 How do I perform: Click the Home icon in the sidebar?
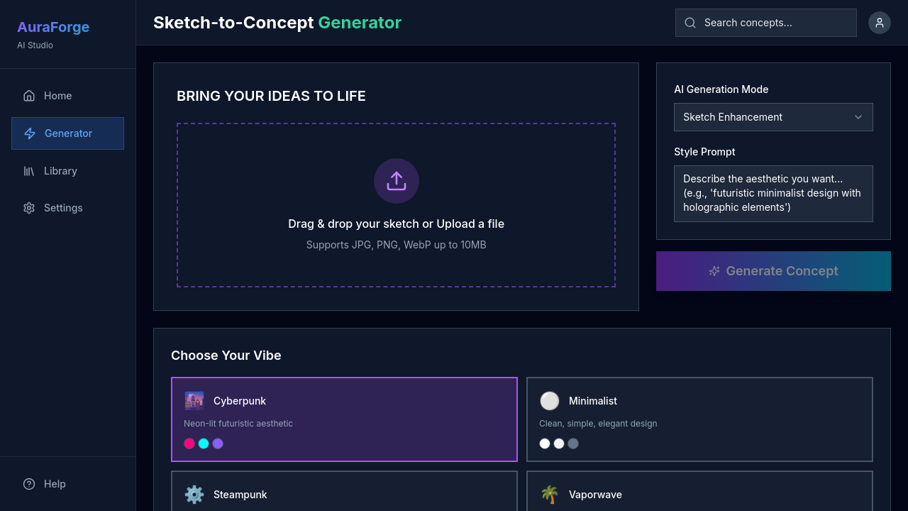[29, 95]
